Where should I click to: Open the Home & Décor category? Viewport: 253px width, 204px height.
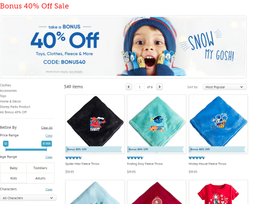pos(11,101)
